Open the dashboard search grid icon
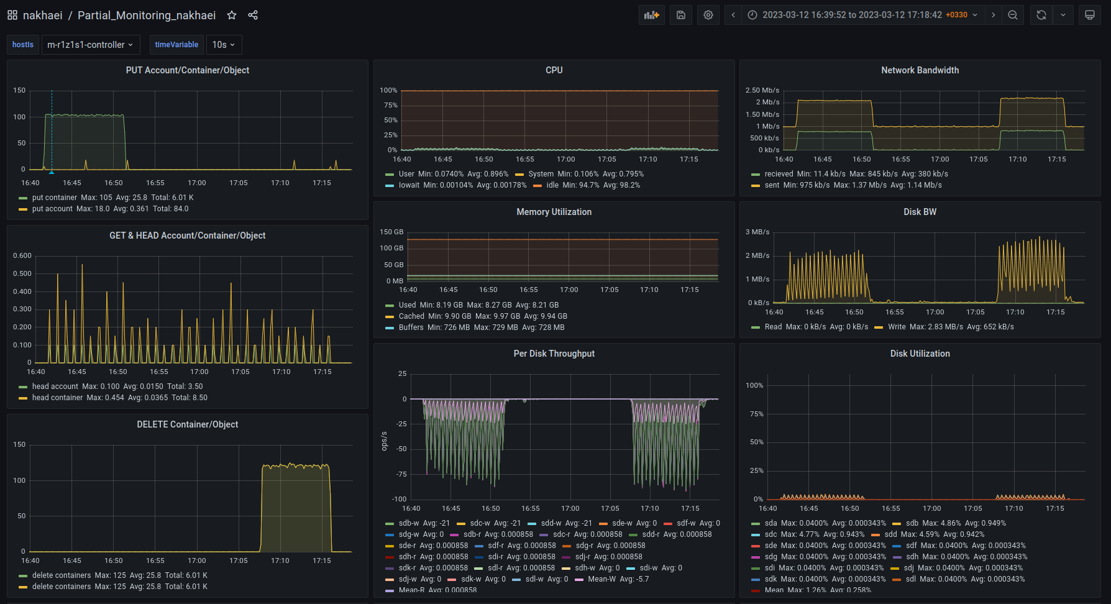The height and width of the screenshot is (604, 1111). coord(12,15)
